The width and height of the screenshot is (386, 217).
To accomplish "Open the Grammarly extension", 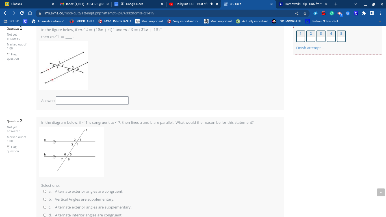I will pos(332,13).
